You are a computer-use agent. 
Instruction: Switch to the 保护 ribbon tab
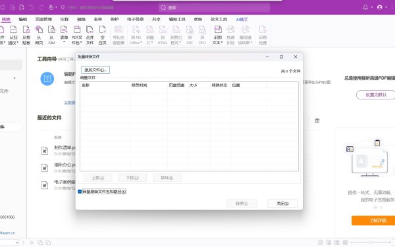pos(115,19)
